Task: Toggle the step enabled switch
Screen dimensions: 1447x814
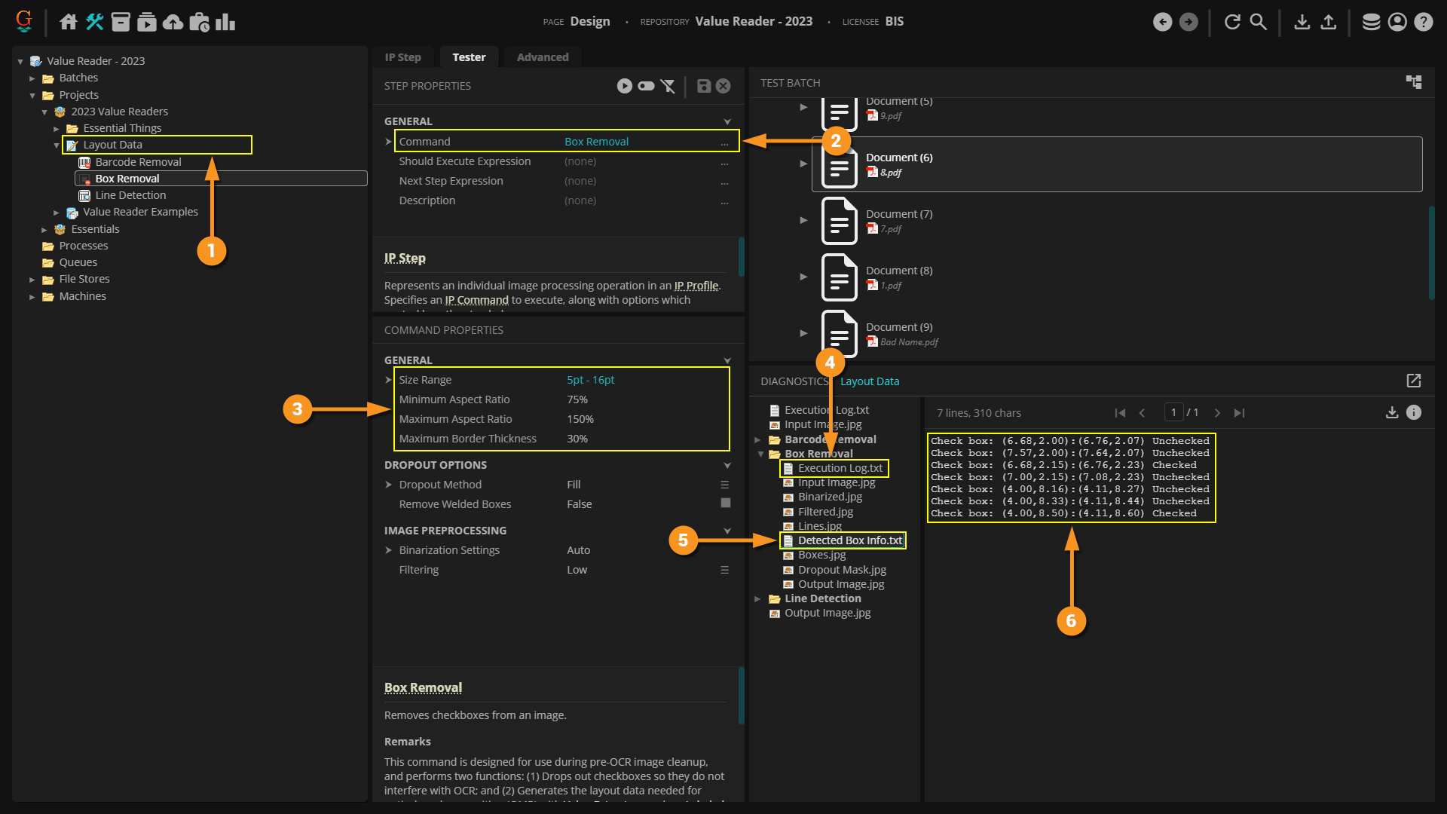Action: [x=646, y=86]
